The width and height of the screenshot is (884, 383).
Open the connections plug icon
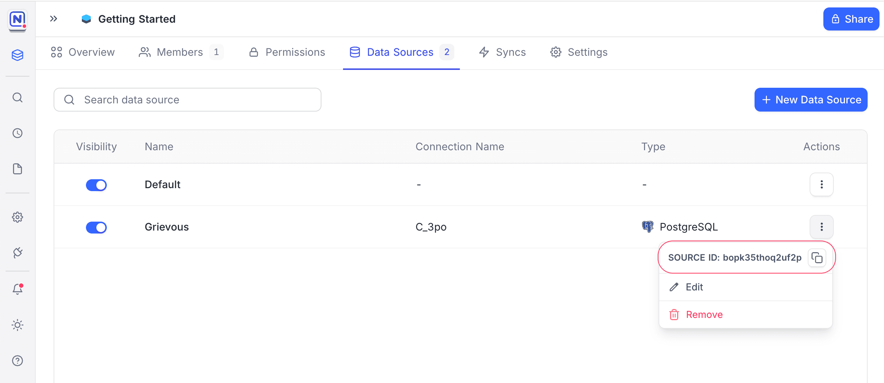pos(17,253)
